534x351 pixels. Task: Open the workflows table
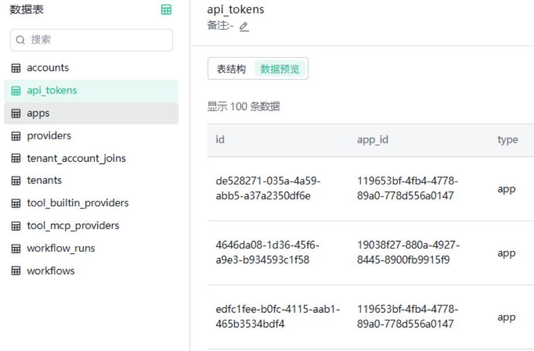(51, 271)
